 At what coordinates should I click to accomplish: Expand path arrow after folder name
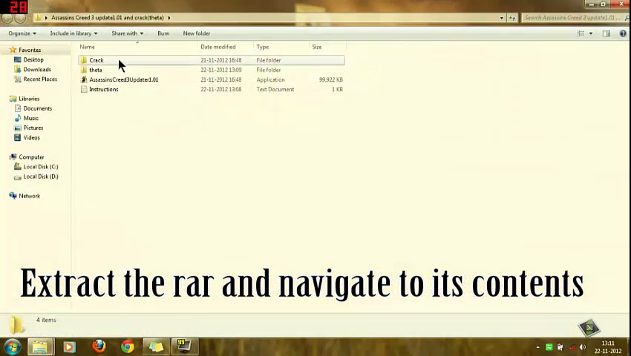[169, 18]
